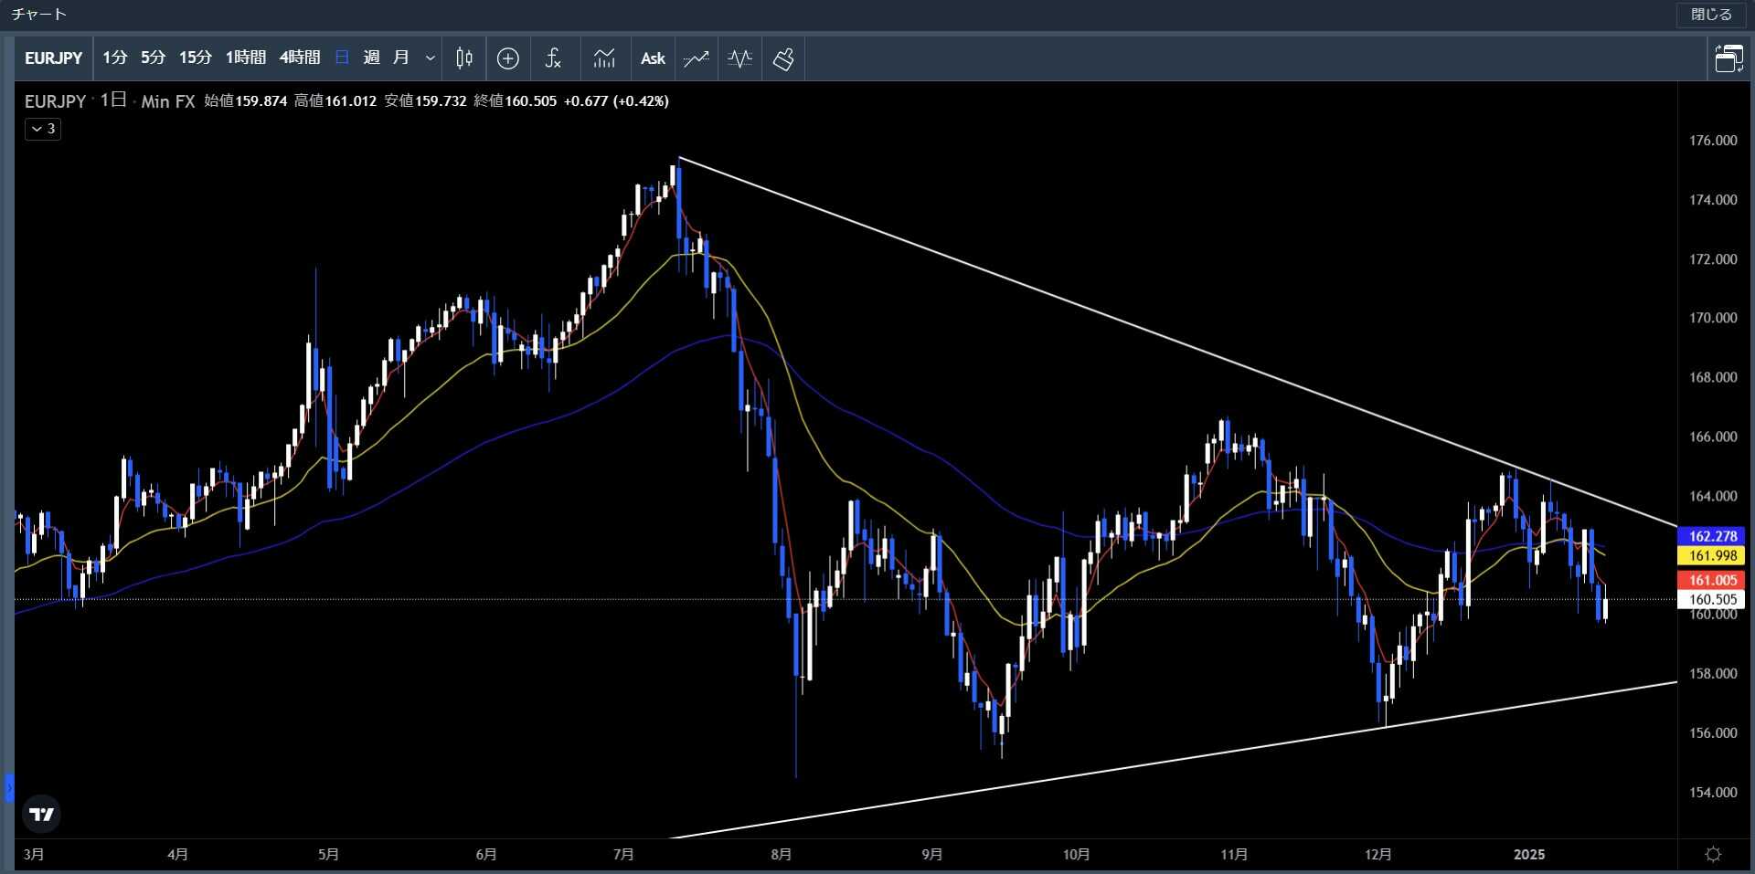Image resolution: width=1755 pixels, height=874 pixels.
Task: Click the blue 162.278 price label
Action: (1712, 536)
